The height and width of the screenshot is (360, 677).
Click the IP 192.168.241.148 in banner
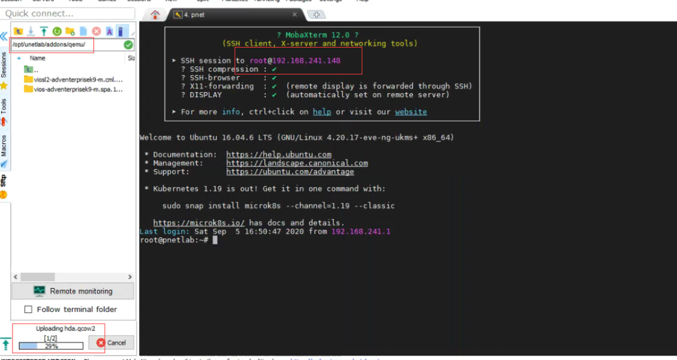coord(306,61)
